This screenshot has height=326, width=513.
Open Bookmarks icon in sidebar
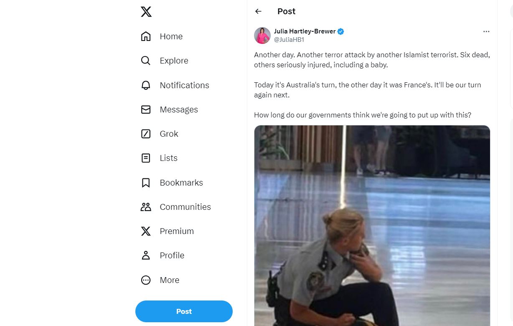point(146,183)
